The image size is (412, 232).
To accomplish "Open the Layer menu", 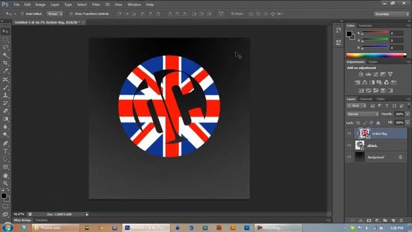I will point(55,5).
